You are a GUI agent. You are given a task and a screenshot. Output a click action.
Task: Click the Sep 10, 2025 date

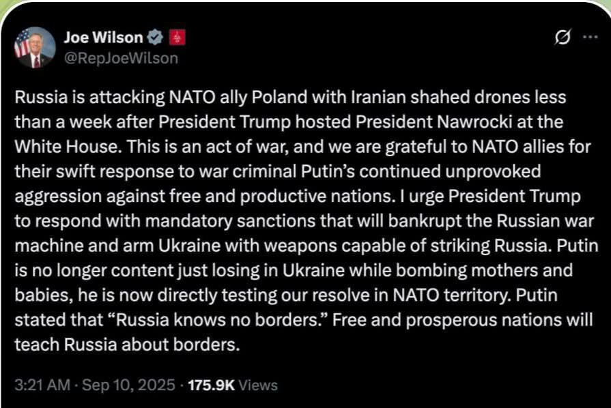point(129,385)
